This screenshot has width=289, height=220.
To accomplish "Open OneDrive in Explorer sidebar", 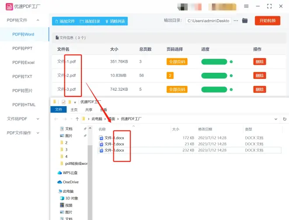I will 68,182.
